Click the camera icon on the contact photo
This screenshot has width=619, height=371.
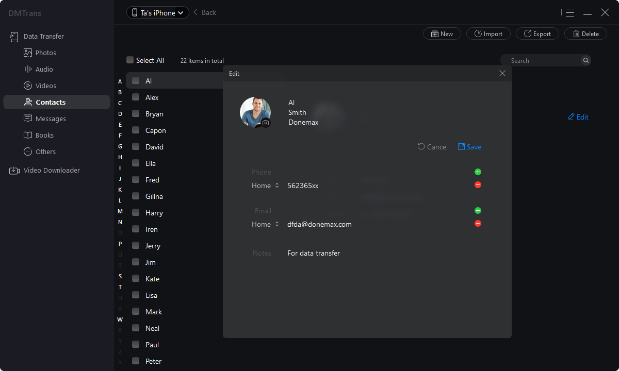tap(266, 123)
